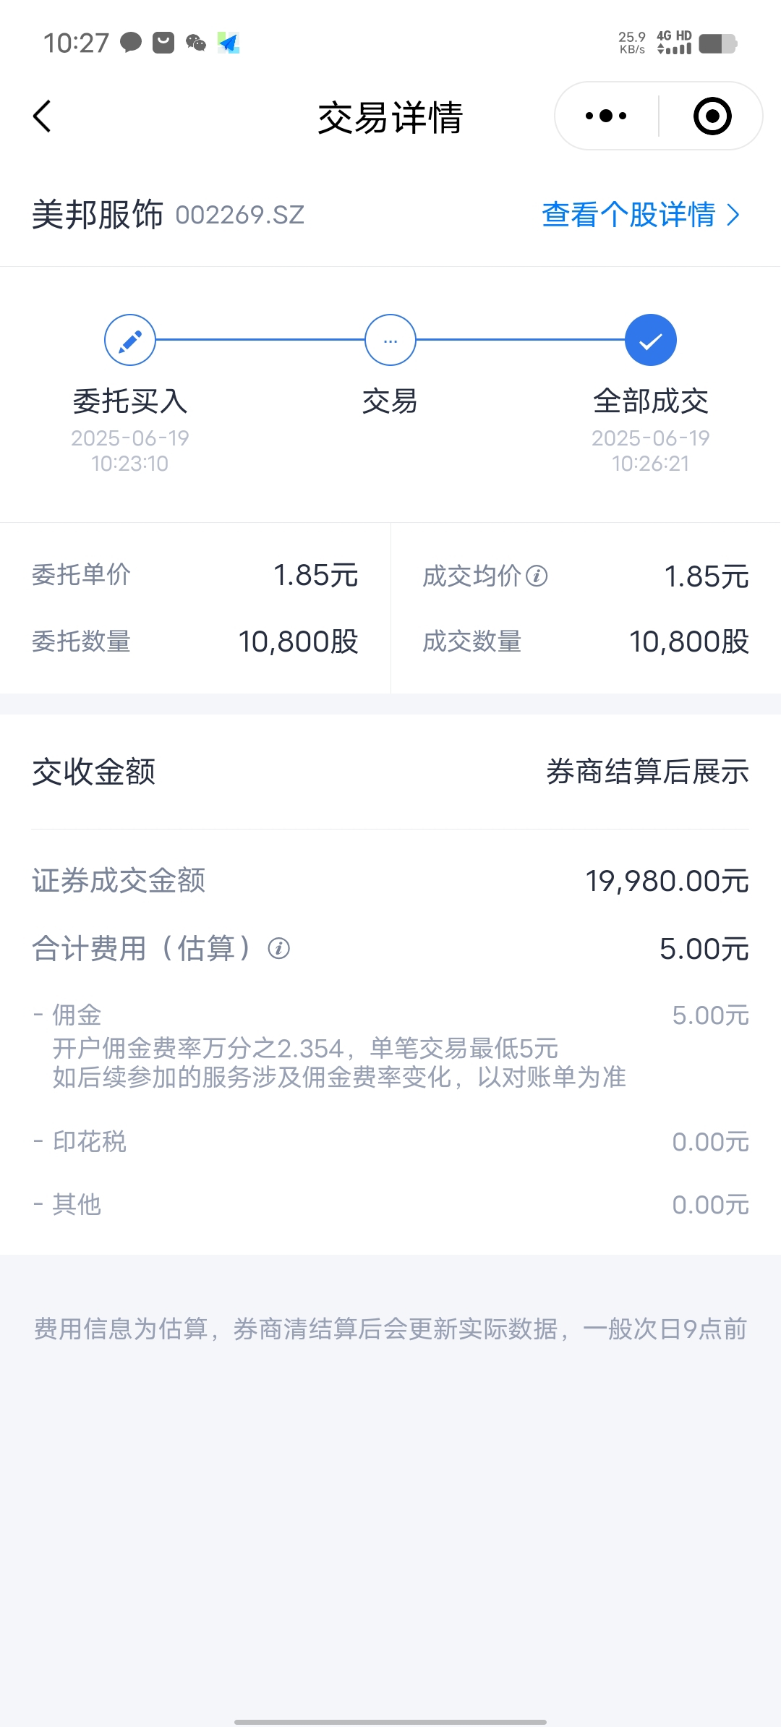This screenshot has height=1727, width=781.
Task: Open the three-dot more menu
Action: [606, 116]
